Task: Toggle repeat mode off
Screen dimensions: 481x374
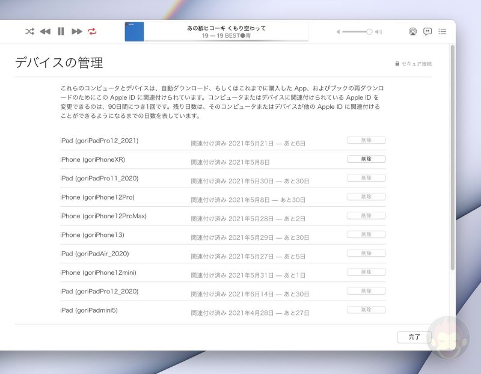Action: pyautogui.click(x=93, y=32)
